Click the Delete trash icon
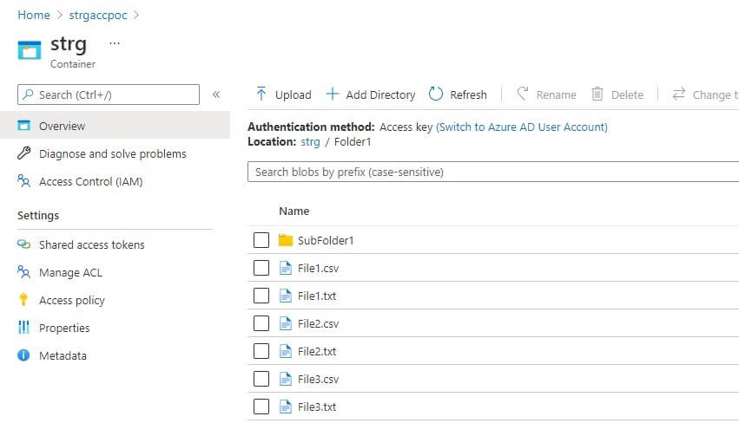Screen dimensions: 739x436 click(x=597, y=94)
